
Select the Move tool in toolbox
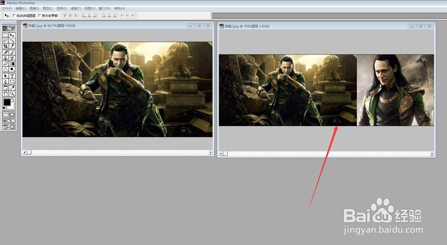pyautogui.click(x=12, y=35)
